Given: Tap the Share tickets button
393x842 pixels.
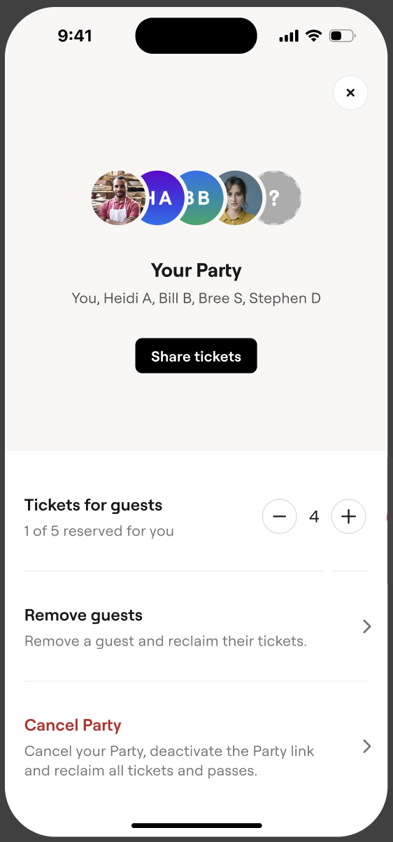Looking at the screenshot, I should (x=196, y=356).
